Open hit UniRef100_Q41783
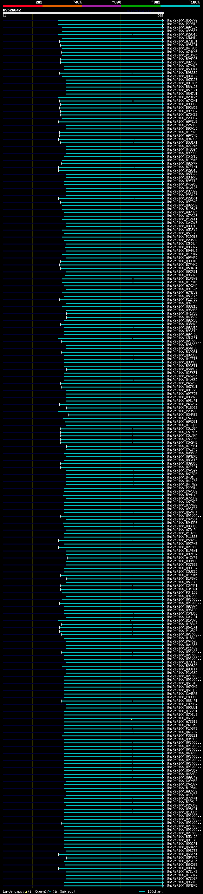Viewport: 203px width, 894px height. [x=182, y=481]
